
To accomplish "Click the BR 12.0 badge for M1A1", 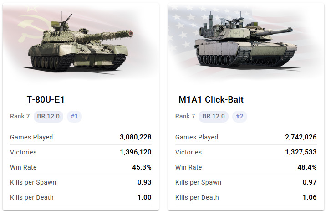I will (x=214, y=116).
